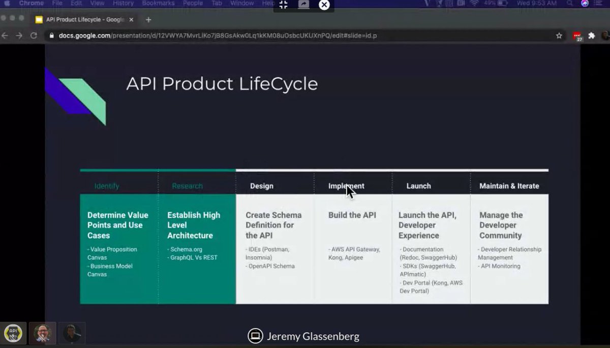Viewport: 610px width, 348px height.
Task: Click 'Launch the API, Developer Experience' heading
Action: pos(428,225)
